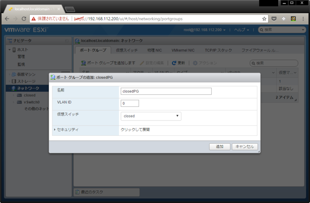Click the dialog corner resize grip
Image resolution: width=310 pixels, height=203 pixels.
(259, 152)
